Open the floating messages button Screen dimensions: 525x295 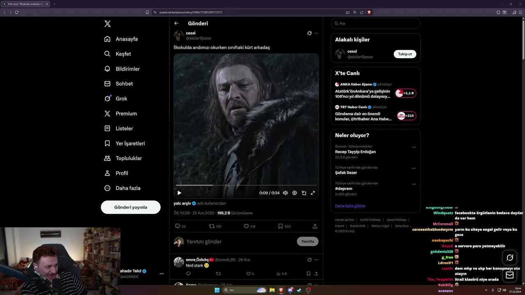(510, 275)
